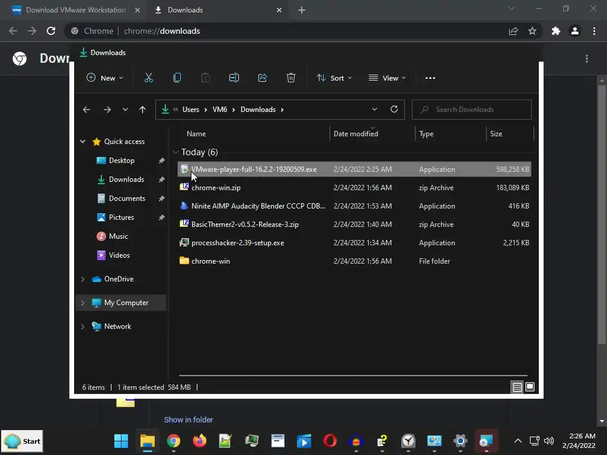The width and height of the screenshot is (607, 455).
Task: Select the Downloads Chrome tab
Action: click(x=218, y=10)
